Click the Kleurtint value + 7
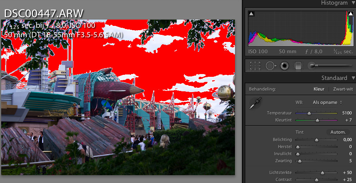The image size is (356, 183). [349, 120]
